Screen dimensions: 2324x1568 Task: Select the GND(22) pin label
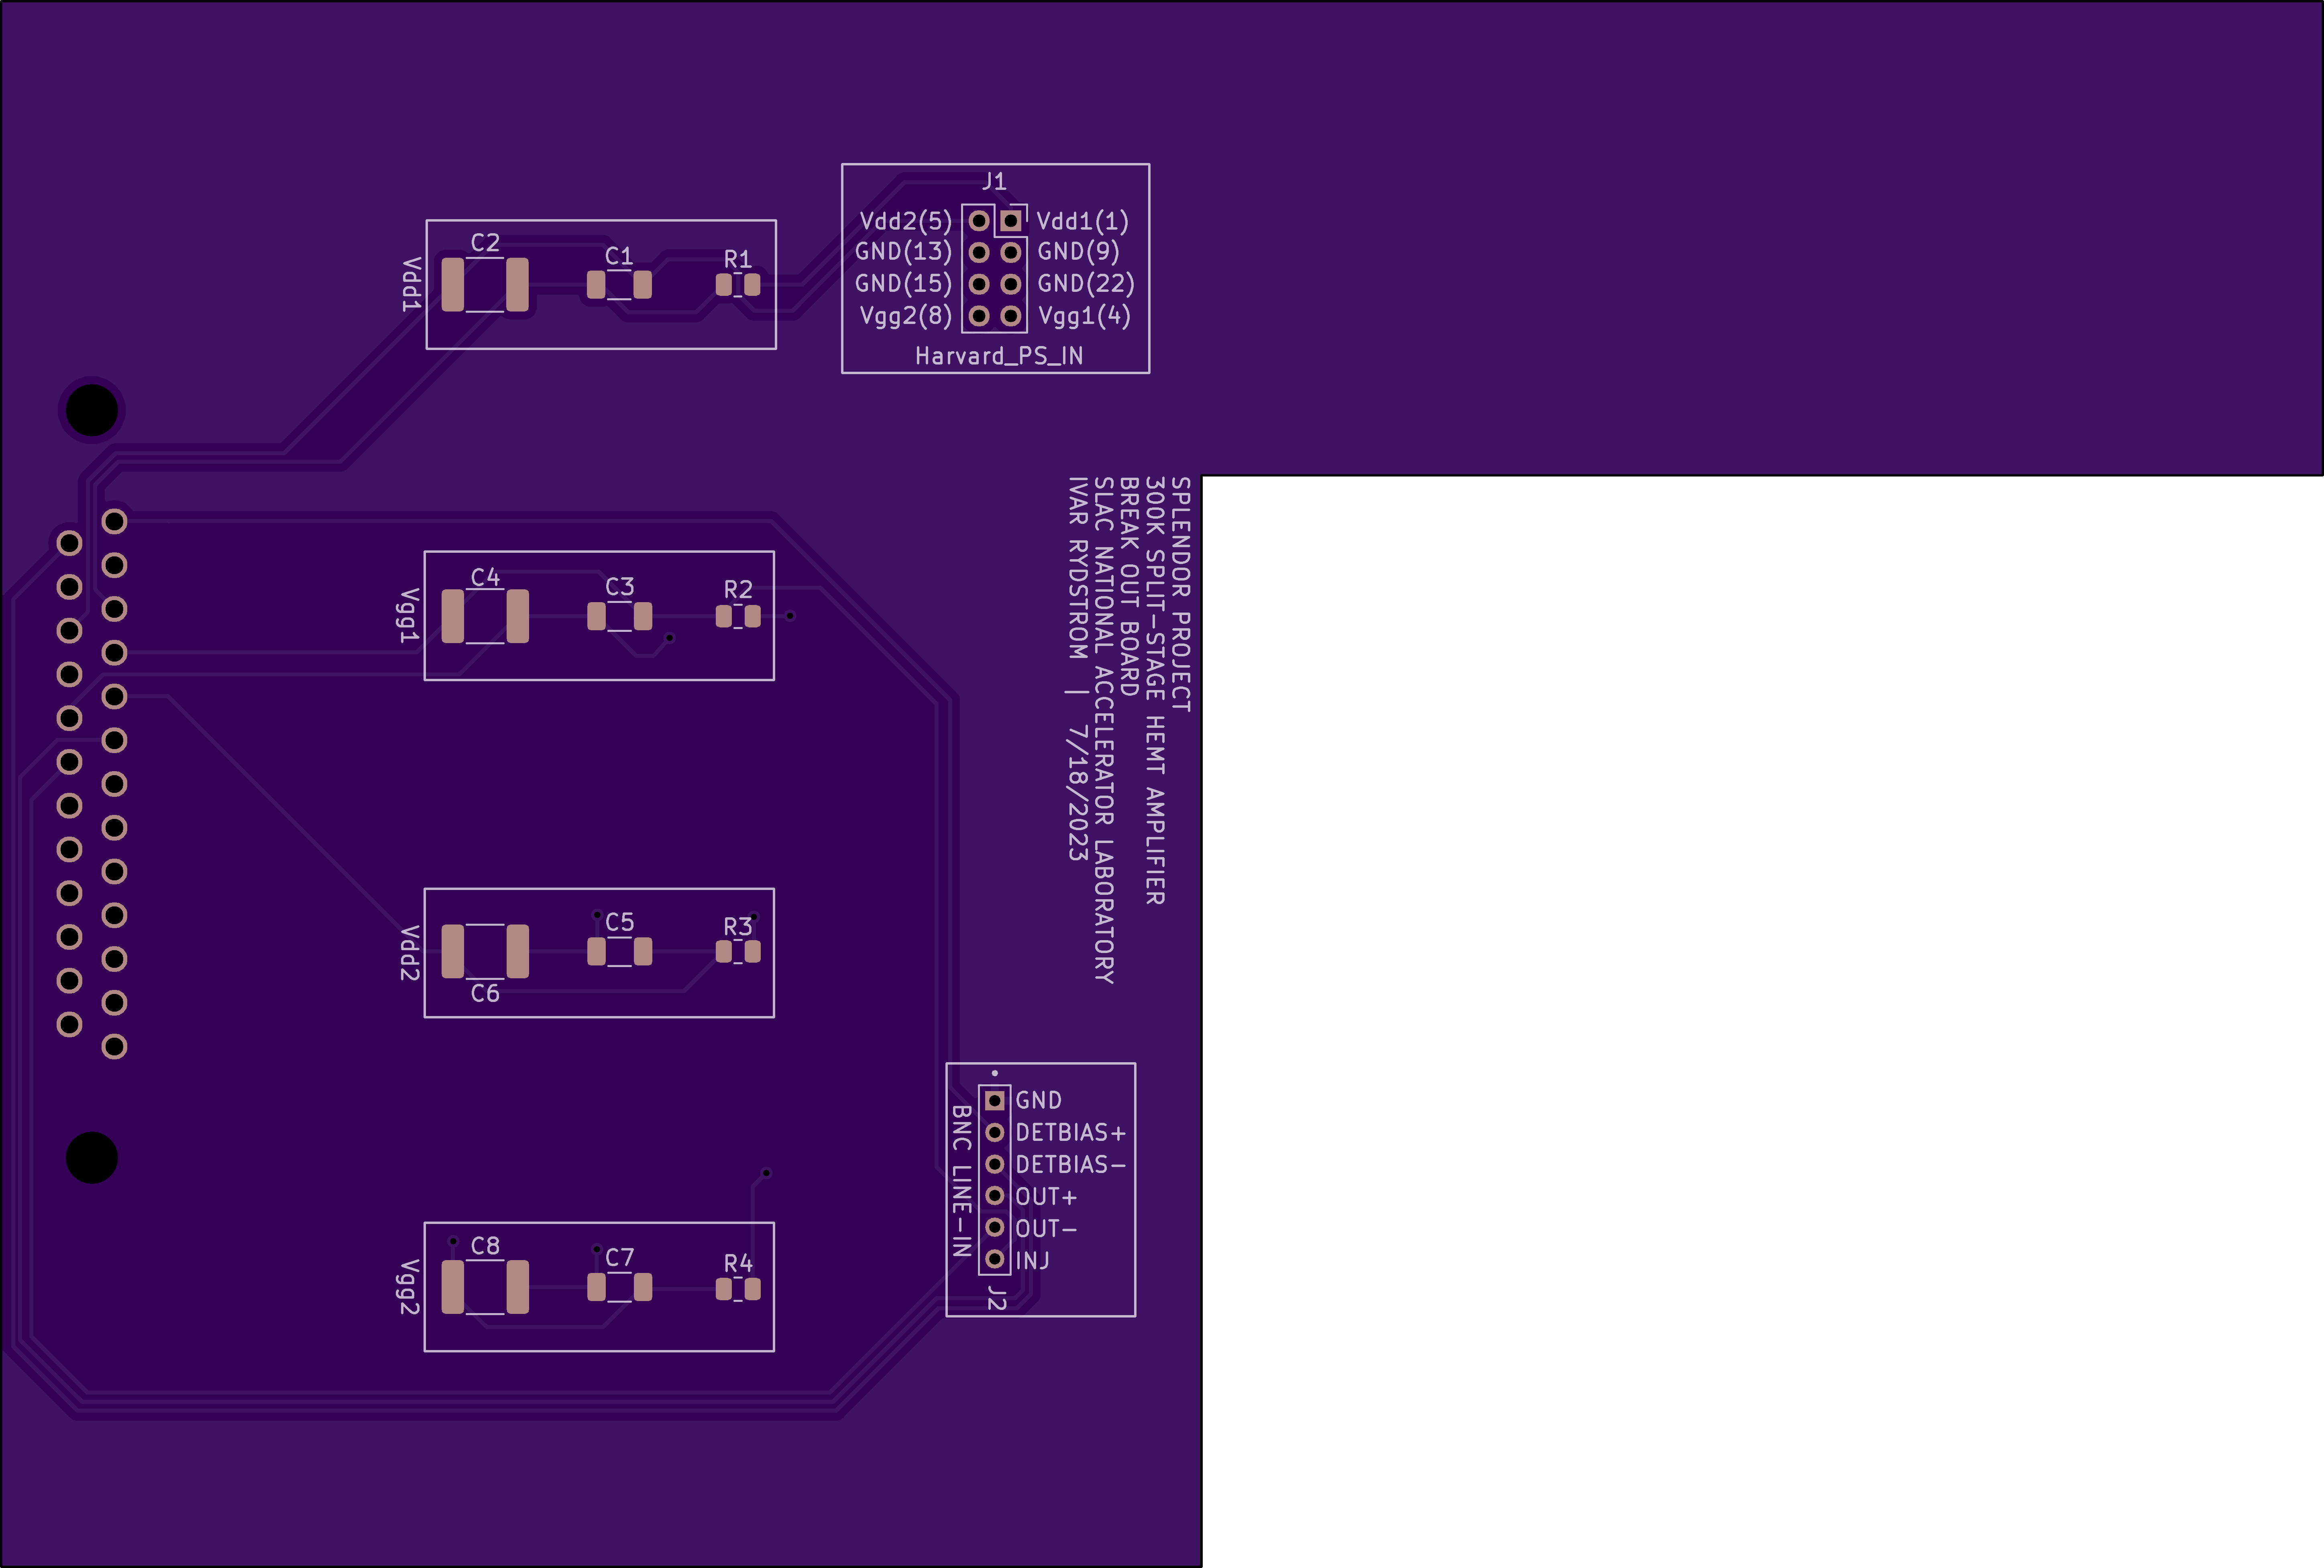1086,284
